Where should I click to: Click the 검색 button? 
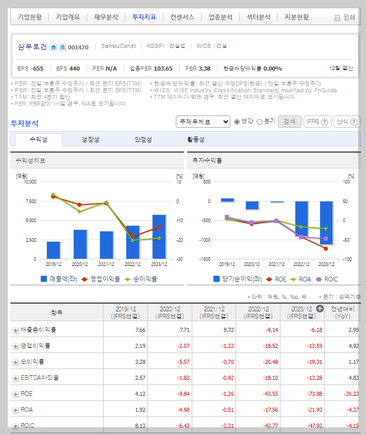coord(289,122)
